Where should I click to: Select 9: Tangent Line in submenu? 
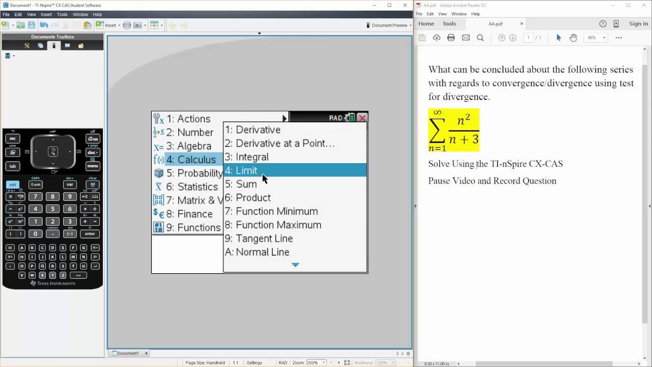295,239
